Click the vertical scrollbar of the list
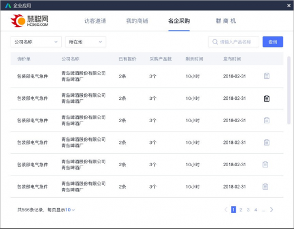 (289, 90)
